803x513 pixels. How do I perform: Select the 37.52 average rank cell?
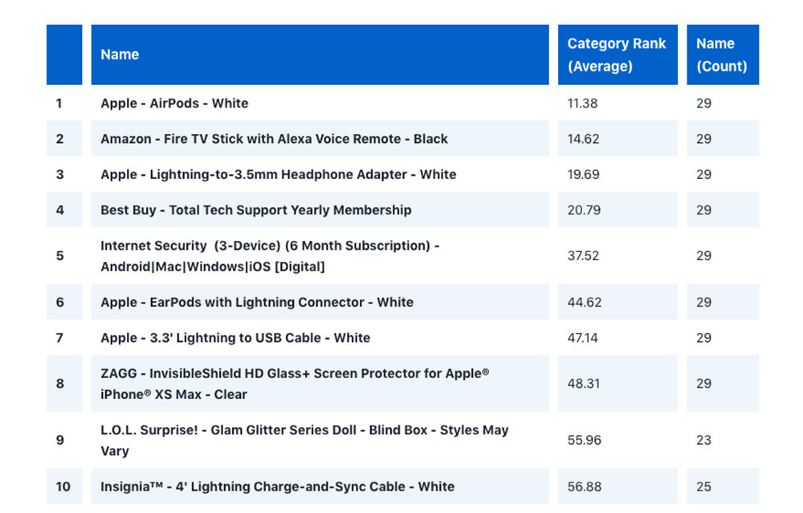pyautogui.click(x=584, y=256)
